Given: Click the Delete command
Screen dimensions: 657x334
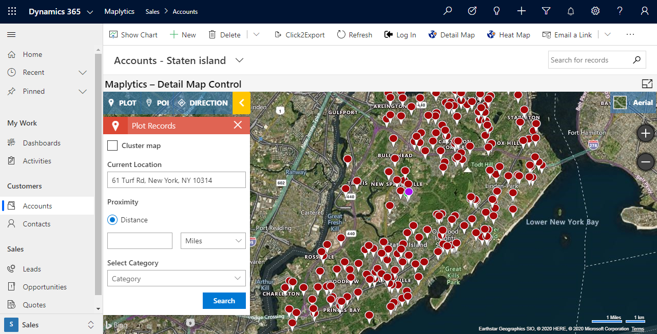Looking at the screenshot, I should [224, 35].
